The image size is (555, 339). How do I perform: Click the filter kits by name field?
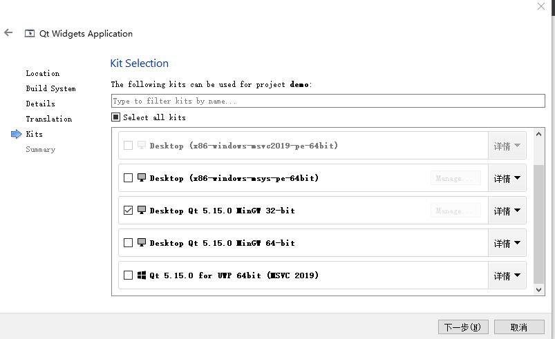(328, 101)
